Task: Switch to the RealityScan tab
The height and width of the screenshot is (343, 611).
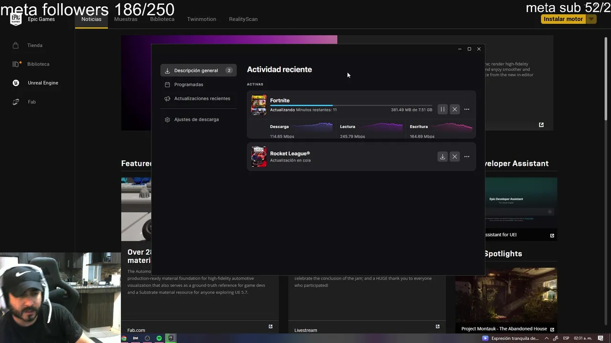Action: [243, 19]
